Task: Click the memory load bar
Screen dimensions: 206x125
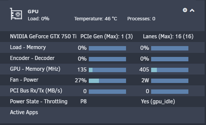Action: (170, 48)
